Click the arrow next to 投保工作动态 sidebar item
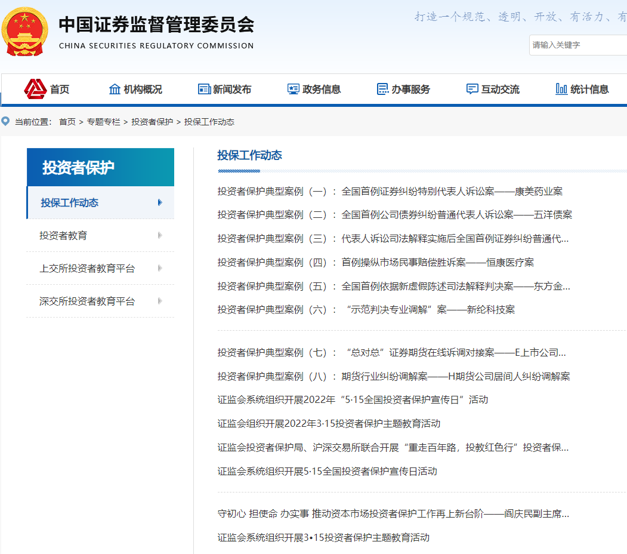This screenshot has width=627, height=554. [x=160, y=202]
